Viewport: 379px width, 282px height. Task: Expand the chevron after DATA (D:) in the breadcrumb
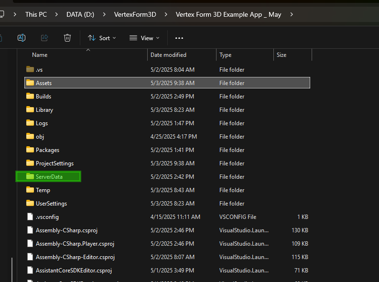(x=104, y=14)
